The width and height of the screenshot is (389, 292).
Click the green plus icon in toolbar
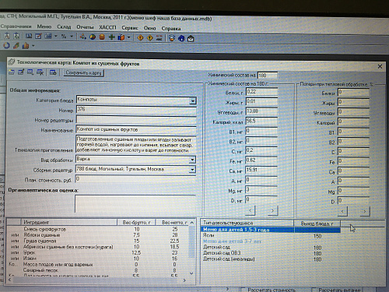[x=112, y=37]
